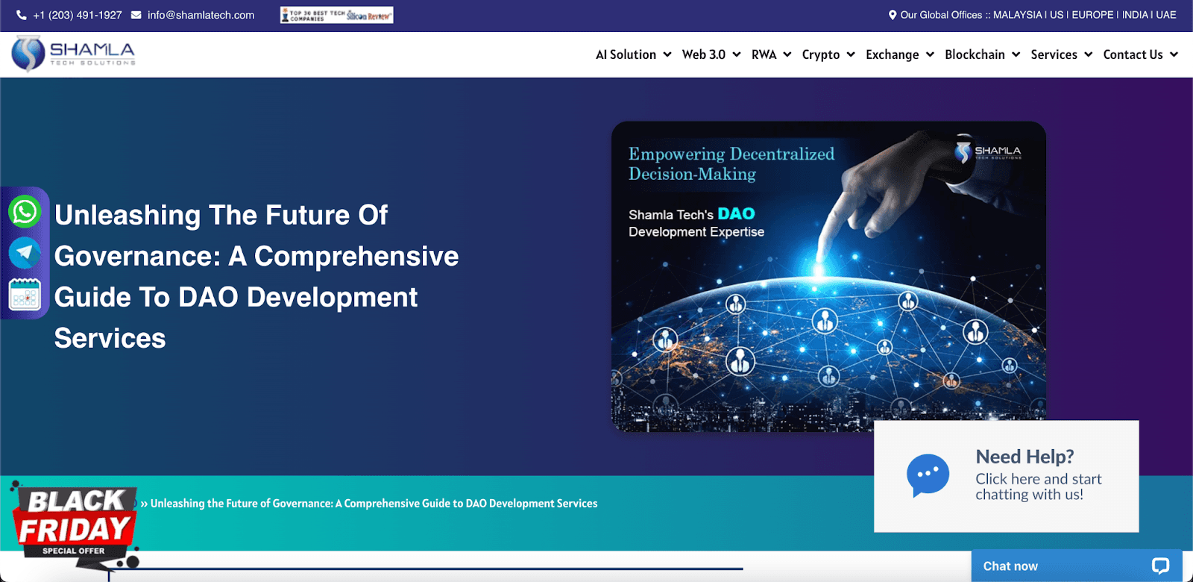Viewport: 1193px width, 582px height.
Task: Email info@shamlatech.com link
Action: (x=201, y=15)
